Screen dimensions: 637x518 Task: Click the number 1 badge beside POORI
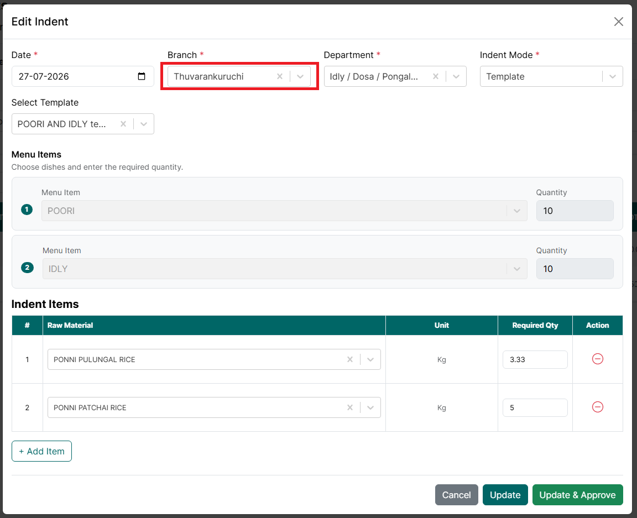point(27,210)
